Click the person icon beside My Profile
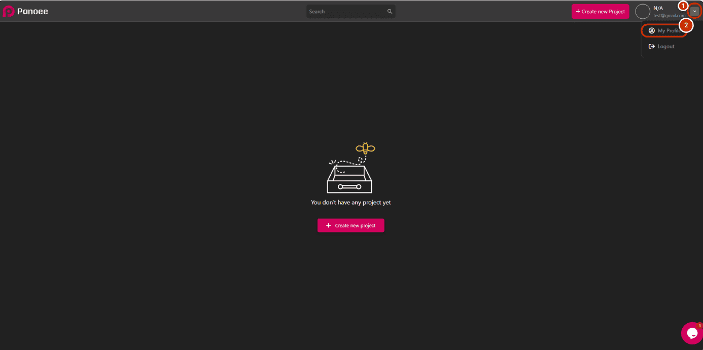Screen dimensions: 703x350 [652, 31]
